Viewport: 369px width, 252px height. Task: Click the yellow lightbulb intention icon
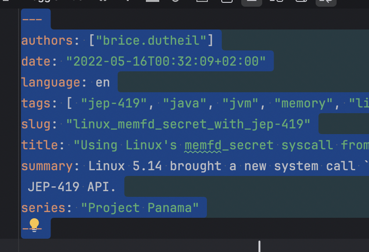coord(34,224)
